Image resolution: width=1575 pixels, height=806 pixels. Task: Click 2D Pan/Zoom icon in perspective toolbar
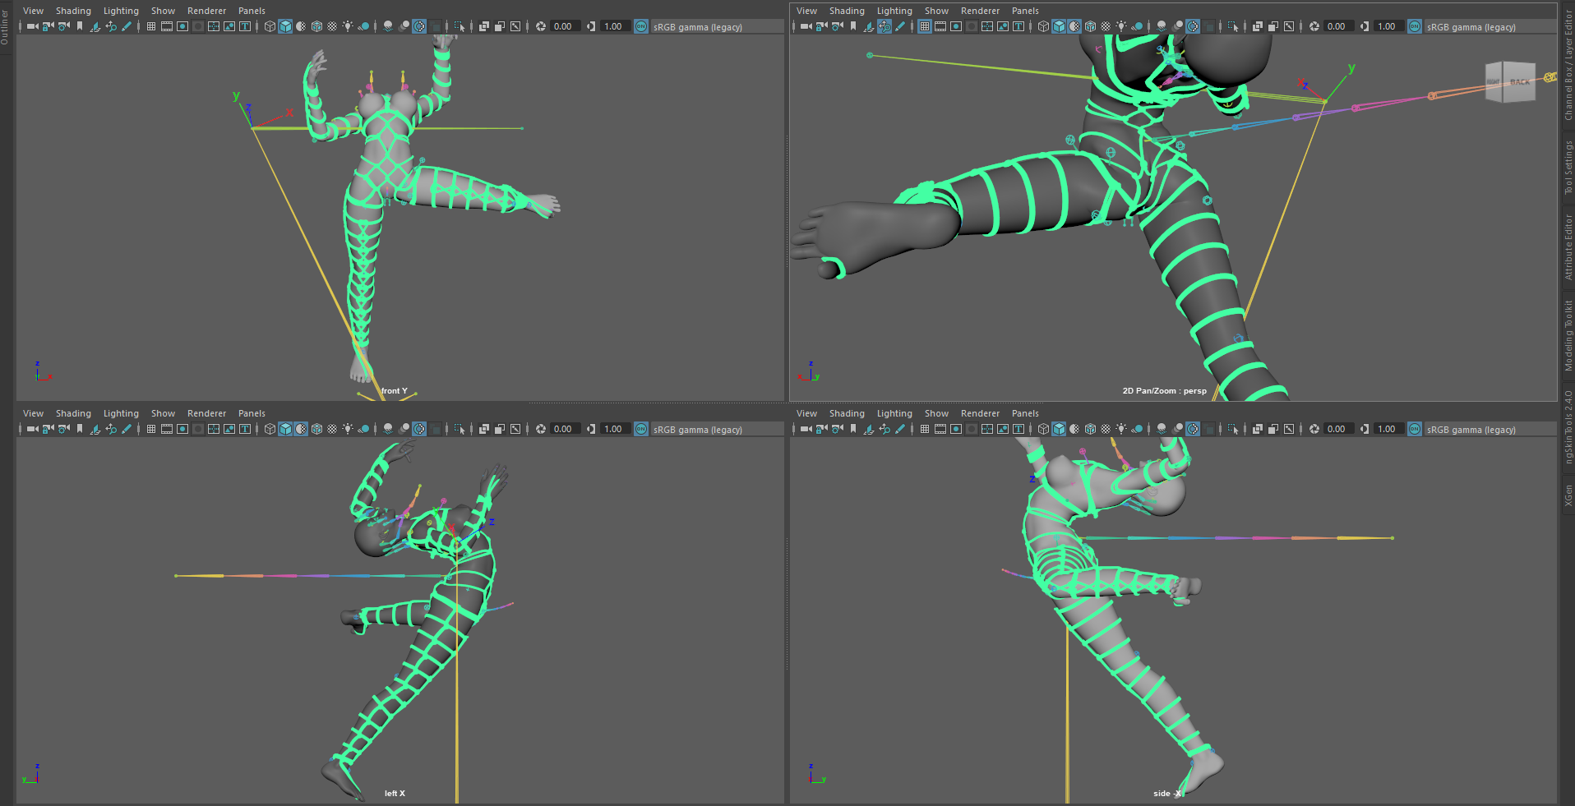(884, 26)
